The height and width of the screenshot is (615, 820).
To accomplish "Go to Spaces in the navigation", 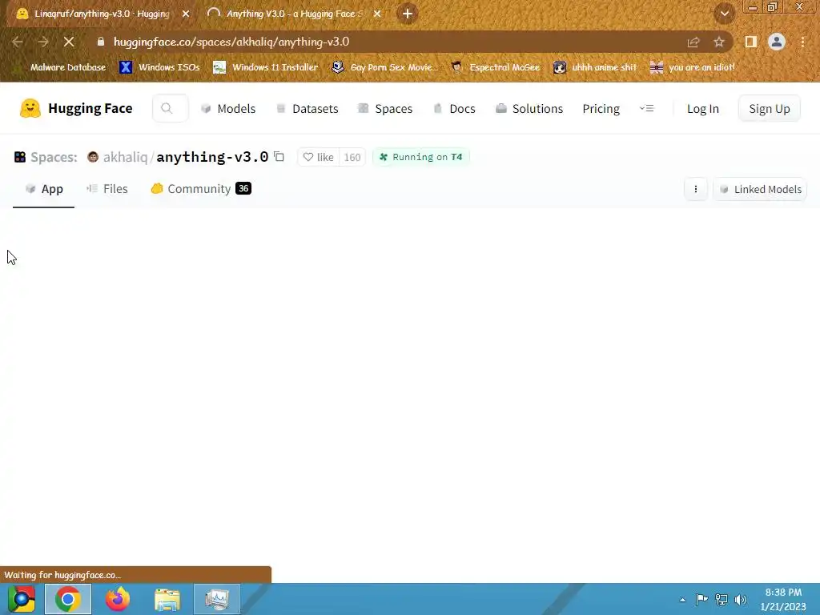I will 385,109.
